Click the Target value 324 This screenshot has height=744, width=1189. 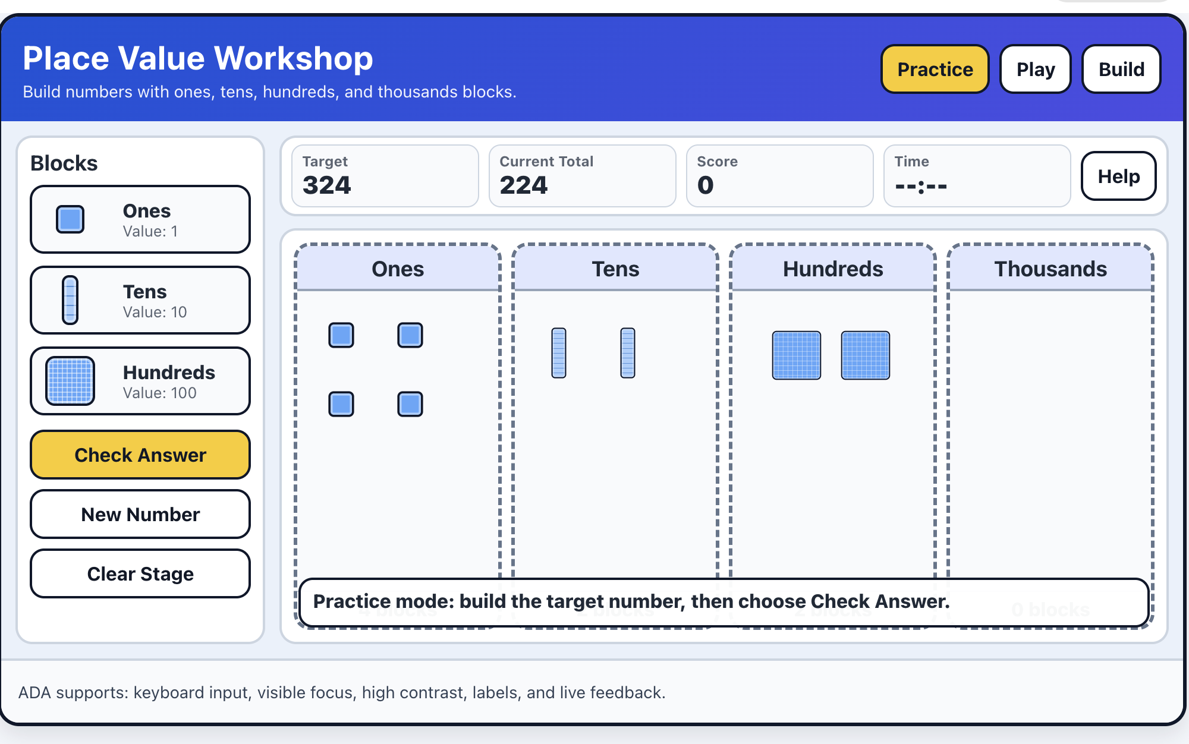[327, 185]
